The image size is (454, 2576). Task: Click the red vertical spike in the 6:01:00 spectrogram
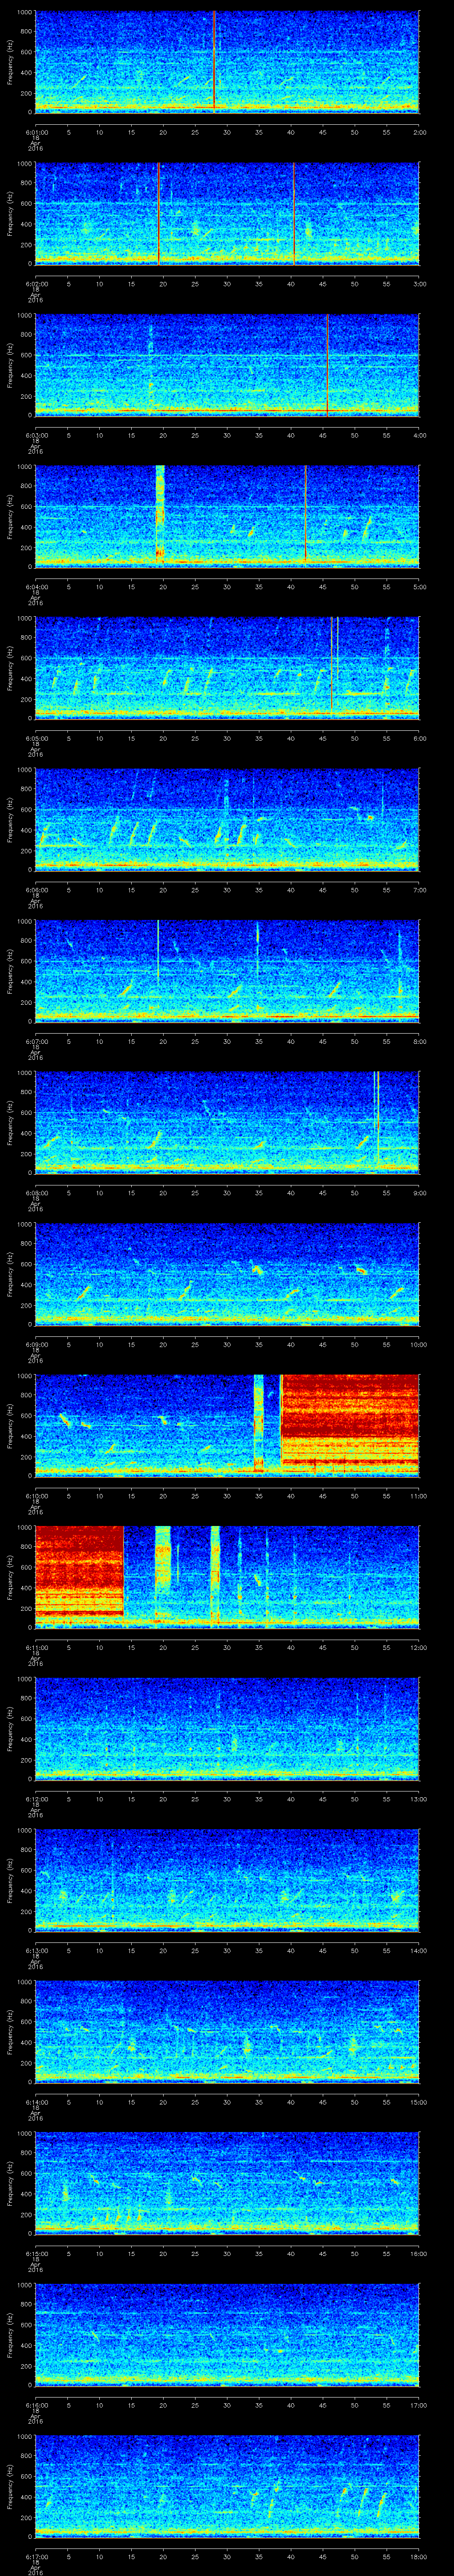214,60
